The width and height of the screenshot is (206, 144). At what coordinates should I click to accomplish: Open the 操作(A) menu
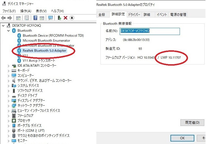pyautogui.click(x=26, y=11)
